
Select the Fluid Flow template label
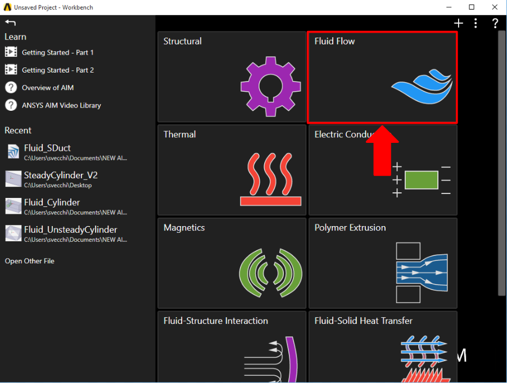click(334, 41)
